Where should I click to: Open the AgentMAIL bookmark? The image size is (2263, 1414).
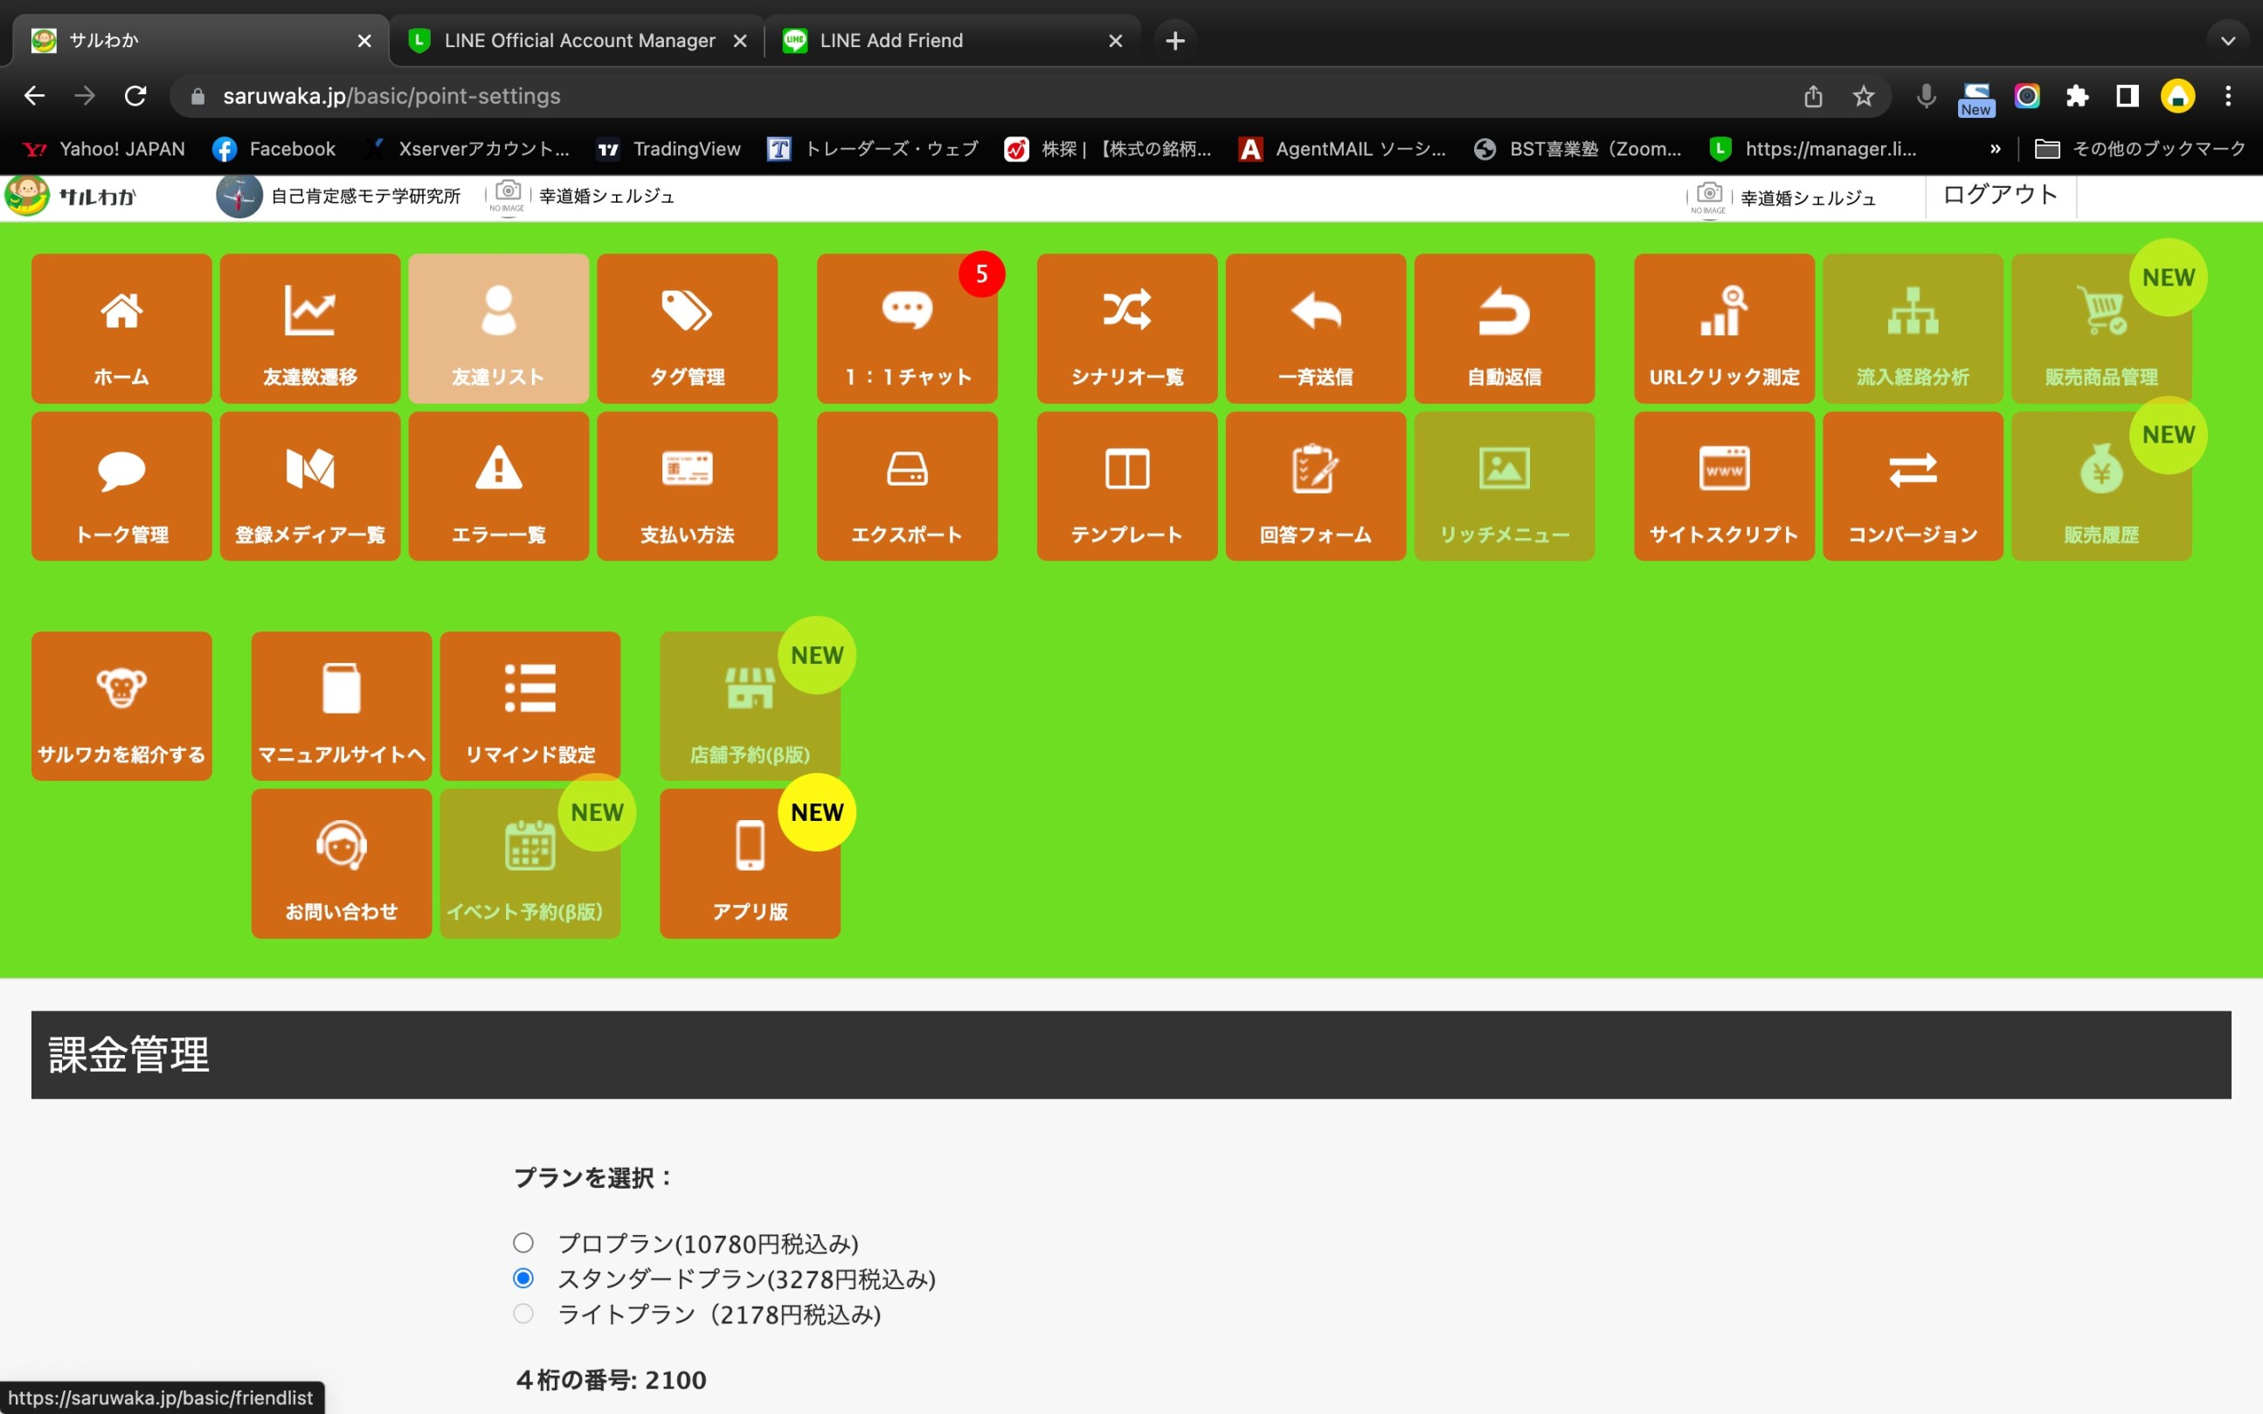1342,148
